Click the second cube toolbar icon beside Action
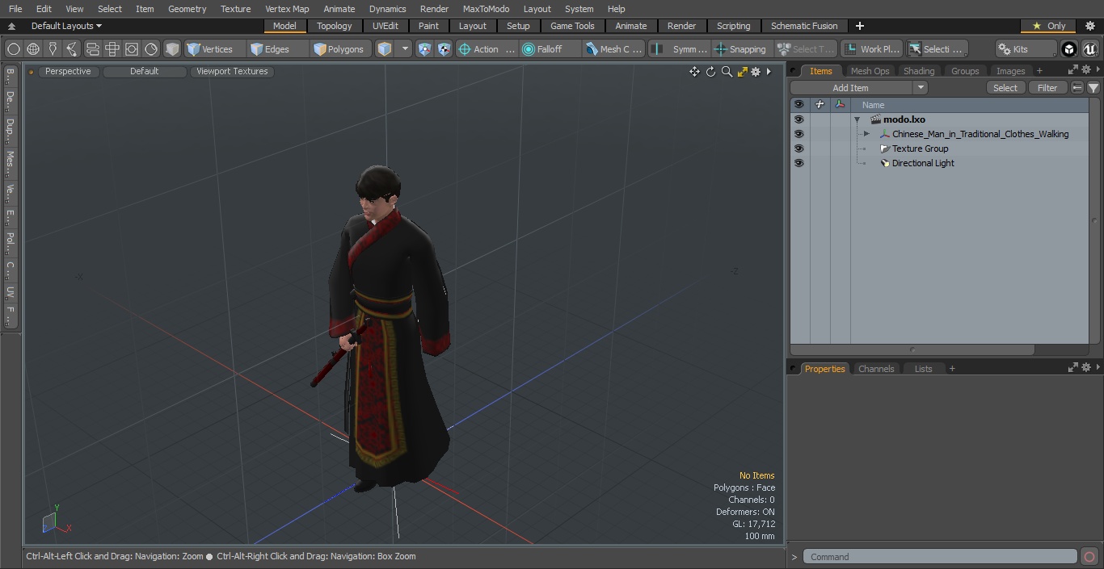 [444, 49]
